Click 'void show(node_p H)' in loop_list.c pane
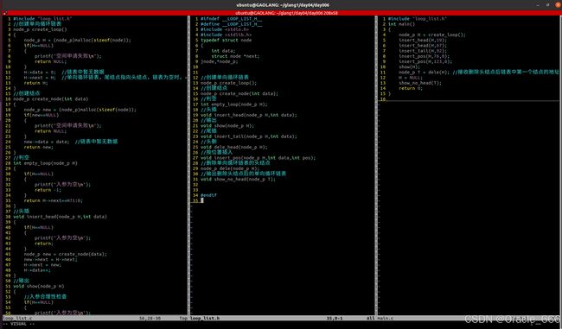 tap(39, 286)
